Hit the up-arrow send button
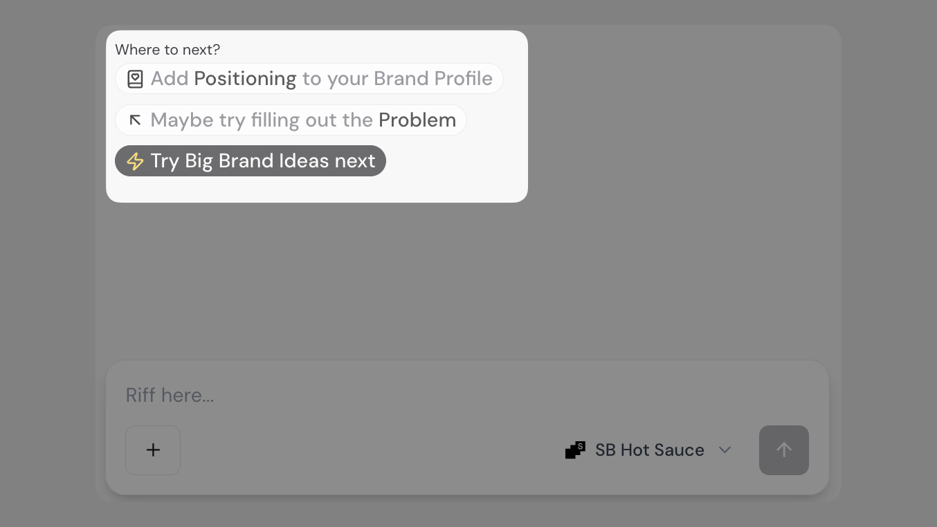The width and height of the screenshot is (937, 527). pos(783,450)
